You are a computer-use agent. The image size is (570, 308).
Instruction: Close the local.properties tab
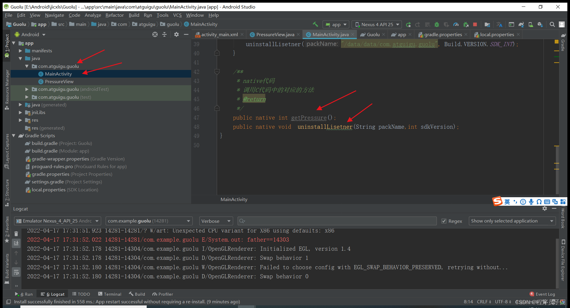pyautogui.click(x=518, y=34)
